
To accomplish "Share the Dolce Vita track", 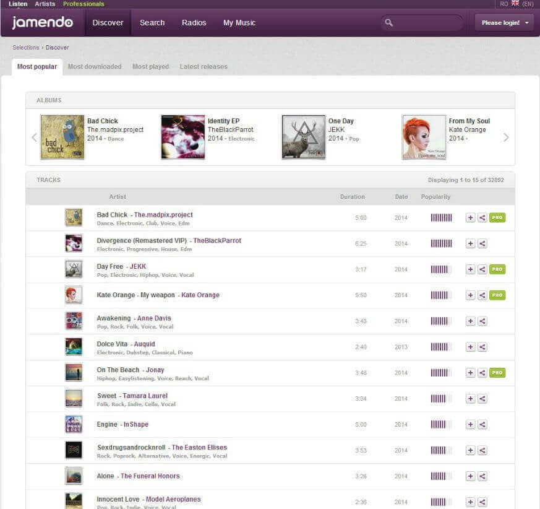I will [x=482, y=347].
